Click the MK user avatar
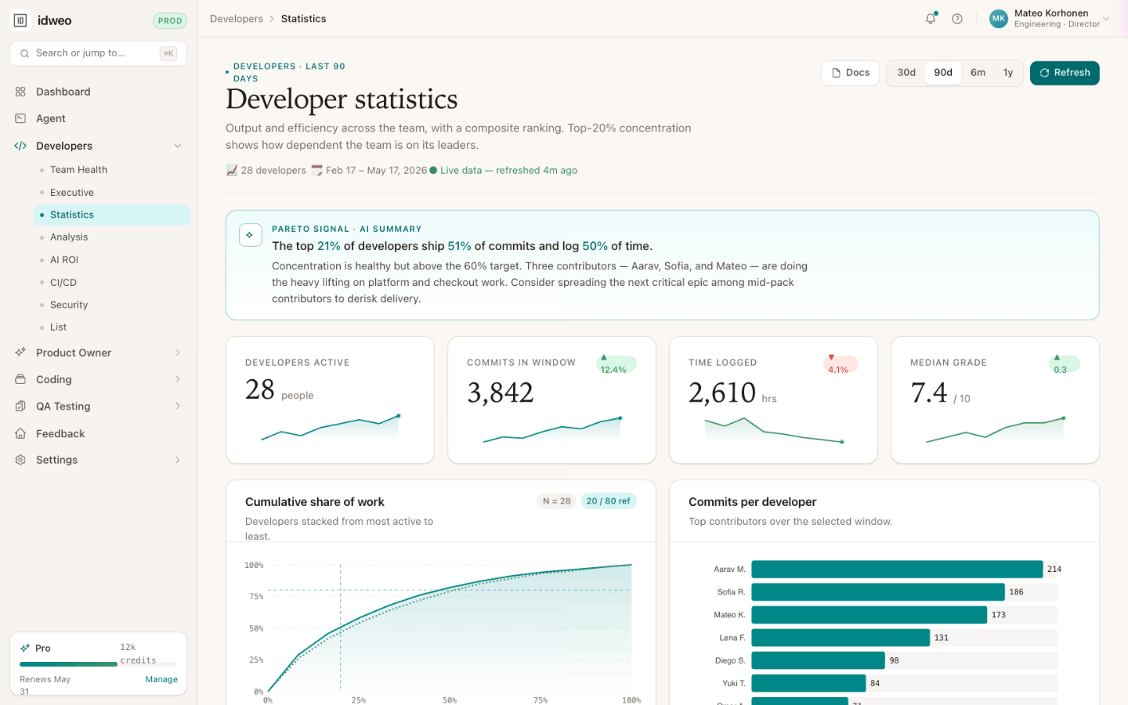Image resolution: width=1128 pixels, height=705 pixels. (999, 19)
